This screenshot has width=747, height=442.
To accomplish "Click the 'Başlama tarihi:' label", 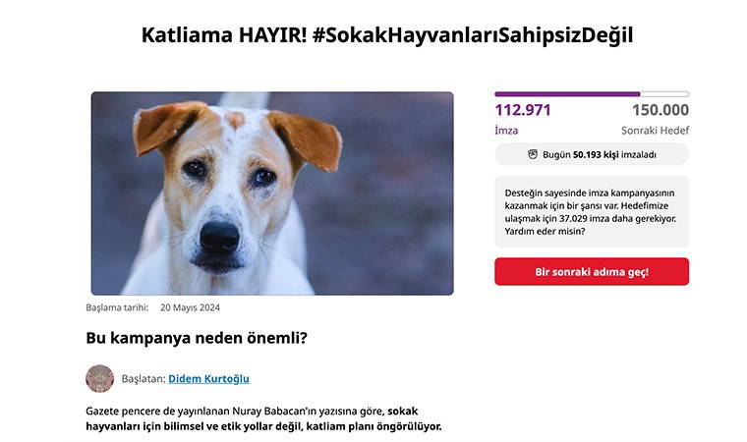I will [x=117, y=307].
